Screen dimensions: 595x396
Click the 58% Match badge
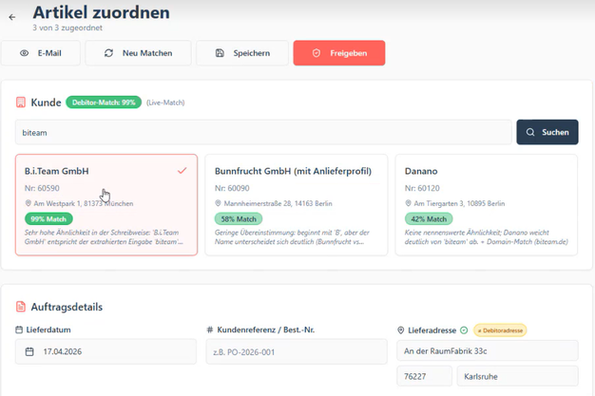[x=237, y=219]
